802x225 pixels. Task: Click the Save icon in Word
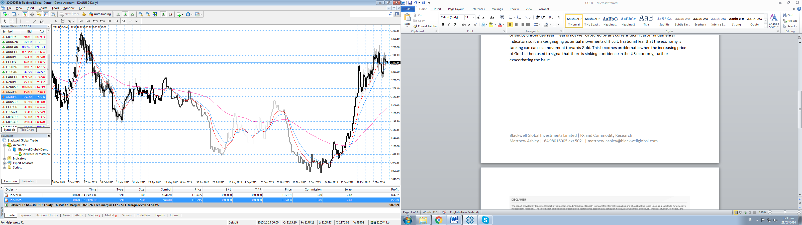pyautogui.click(x=410, y=3)
